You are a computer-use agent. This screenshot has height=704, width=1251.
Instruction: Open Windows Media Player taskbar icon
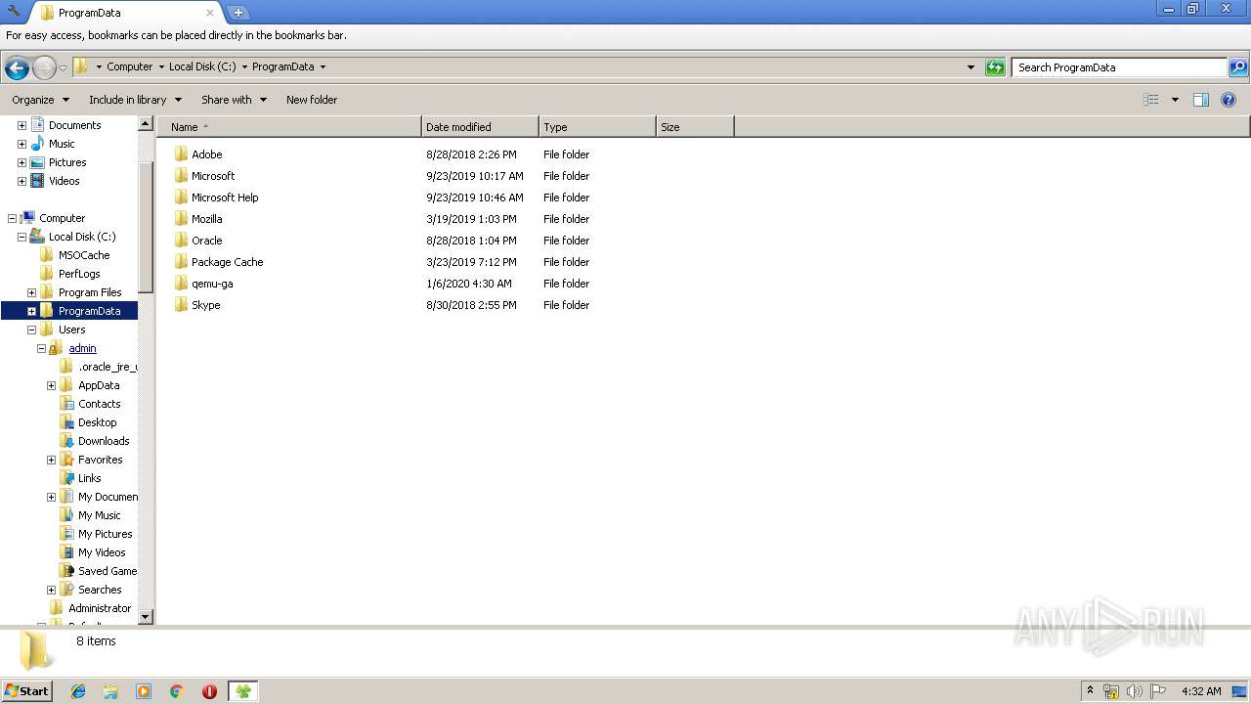coord(144,691)
